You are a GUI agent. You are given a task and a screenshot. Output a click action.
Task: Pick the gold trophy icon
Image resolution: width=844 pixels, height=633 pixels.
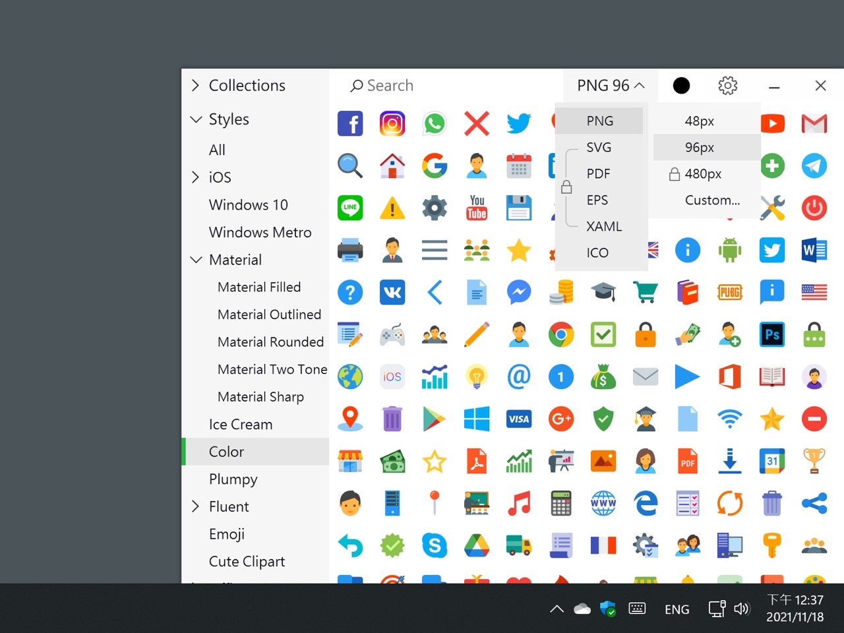[814, 461]
